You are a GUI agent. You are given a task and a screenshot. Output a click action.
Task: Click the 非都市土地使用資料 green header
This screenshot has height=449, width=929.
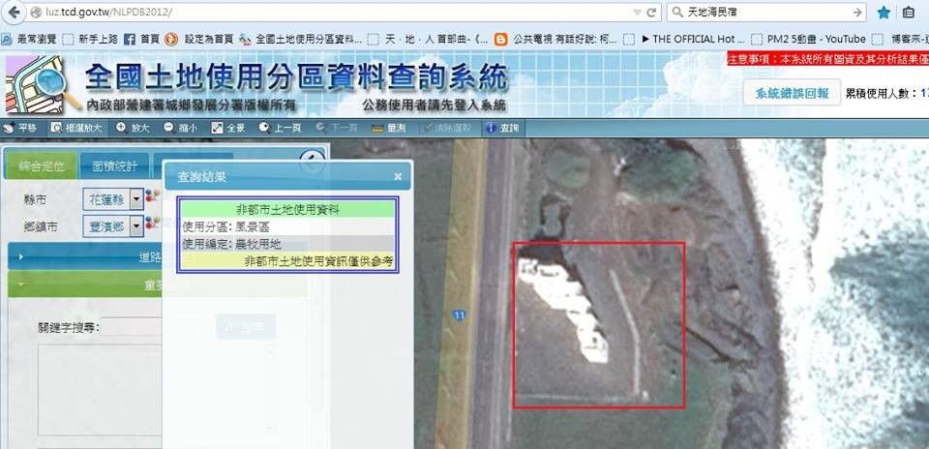(x=287, y=209)
